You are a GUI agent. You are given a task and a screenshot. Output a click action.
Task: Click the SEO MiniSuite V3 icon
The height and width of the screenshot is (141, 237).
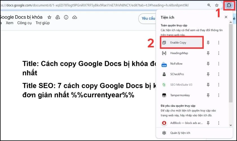164,85
